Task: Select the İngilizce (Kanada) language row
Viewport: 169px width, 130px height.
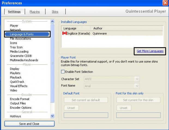Action: [112, 33]
